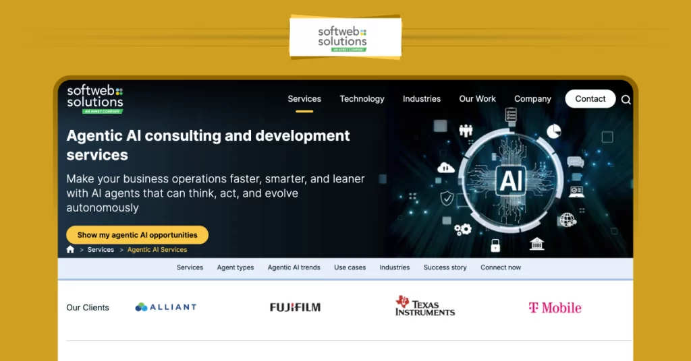Jump to the Connect now section
Viewport: 691px width, 361px height.
coord(501,267)
